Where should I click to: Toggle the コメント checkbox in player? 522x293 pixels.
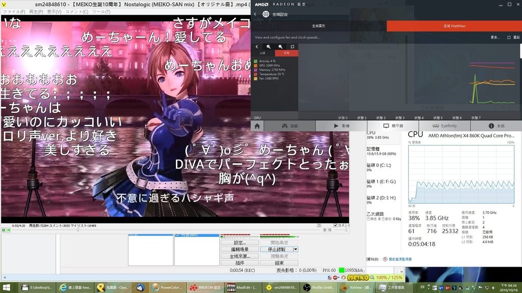tap(335, 225)
